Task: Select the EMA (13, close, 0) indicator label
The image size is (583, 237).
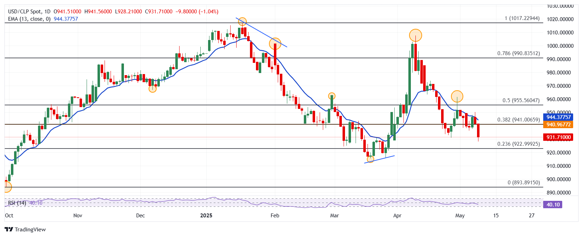Action: click(x=29, y=19)
